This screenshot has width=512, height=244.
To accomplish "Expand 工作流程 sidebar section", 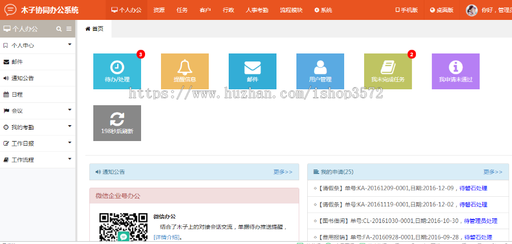I will [x=38, y=160].
